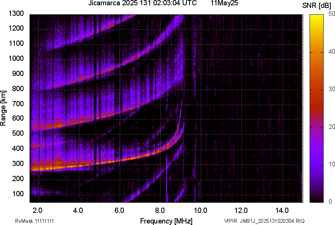Click the range tick label '1200'
335x225 pixels.
coord(16,28)
